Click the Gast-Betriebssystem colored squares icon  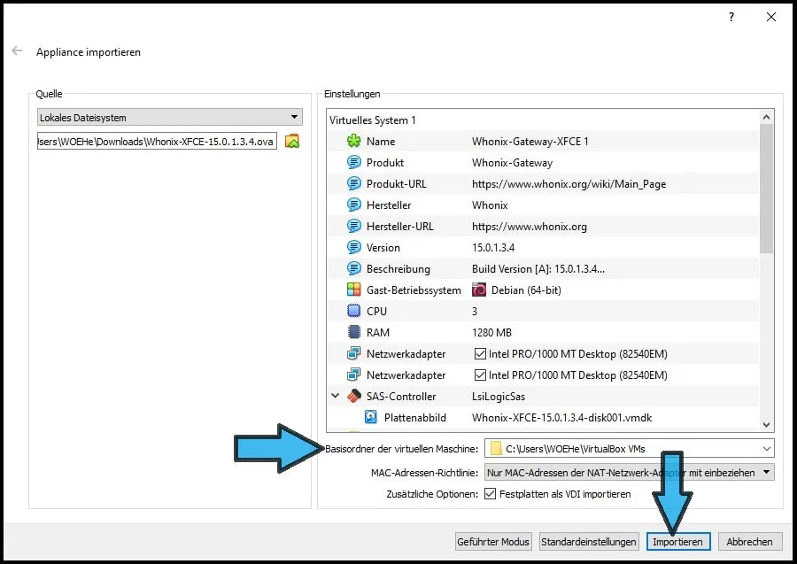(x=353, y=290)
